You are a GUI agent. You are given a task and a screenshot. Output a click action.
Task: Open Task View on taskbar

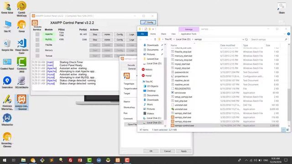pos(14,160)
